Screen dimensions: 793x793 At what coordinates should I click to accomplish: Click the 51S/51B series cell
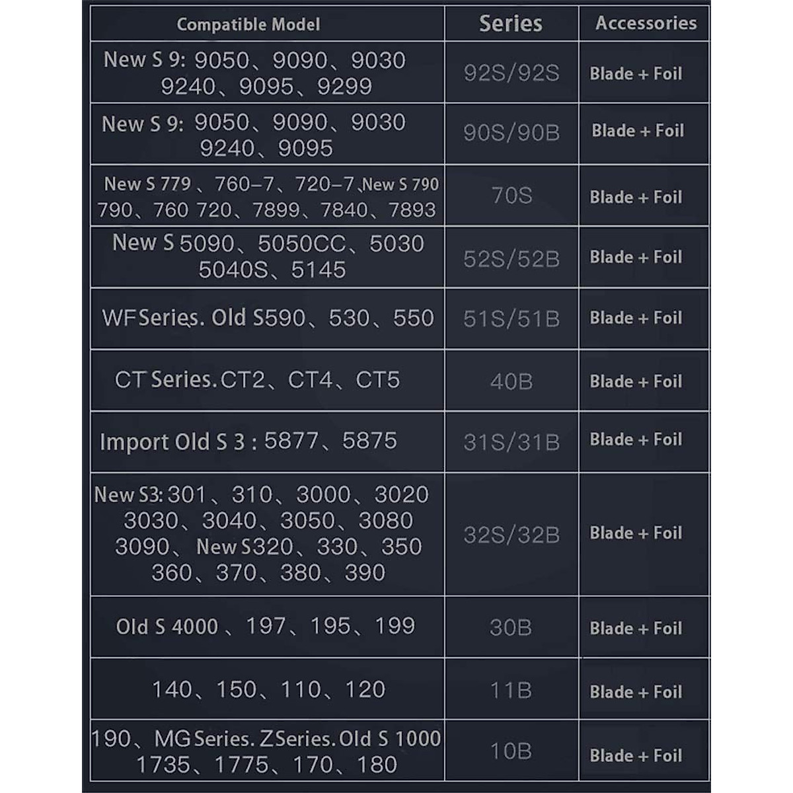coord(511,319)
